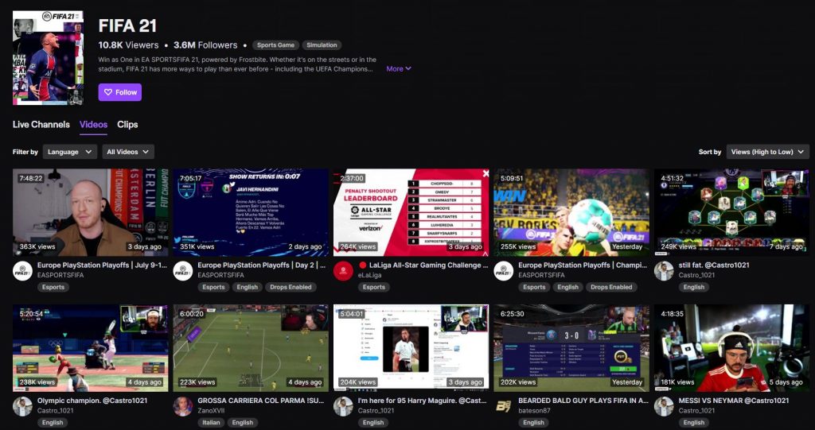Play the 5:20:54 Olympic champion video

click(91, 348)
